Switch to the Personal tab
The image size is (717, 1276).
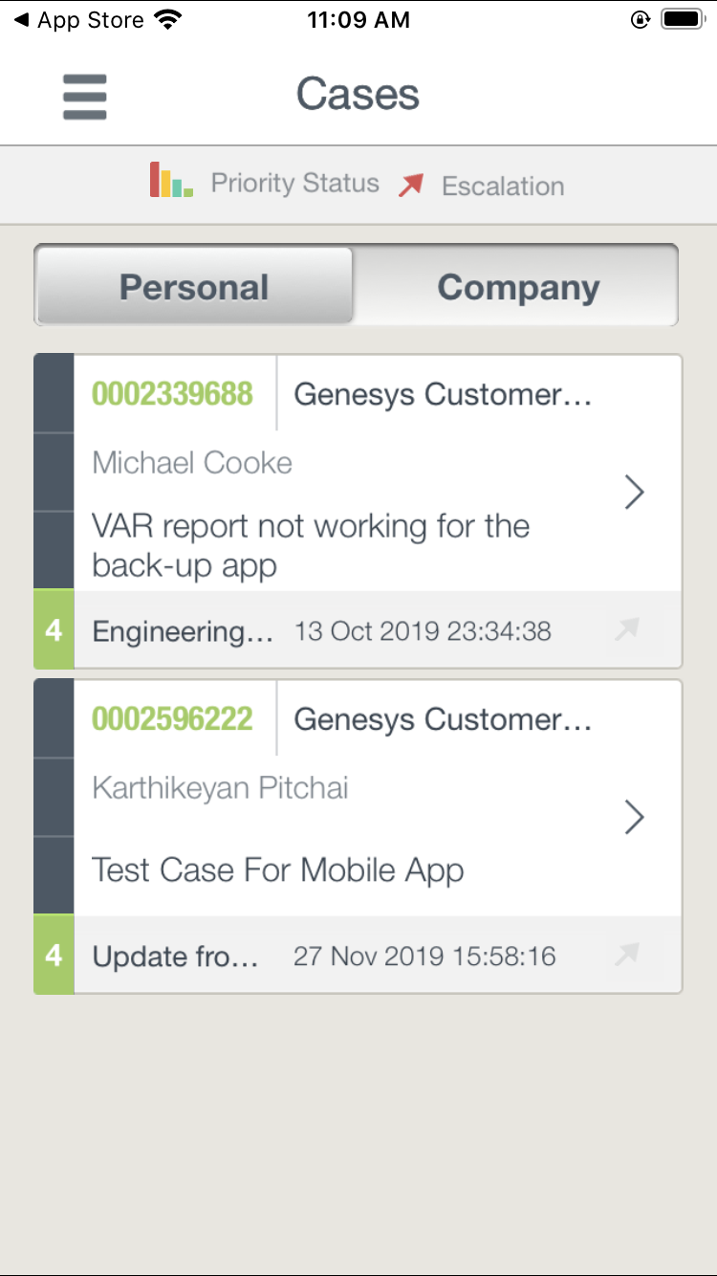click(194, 287)
